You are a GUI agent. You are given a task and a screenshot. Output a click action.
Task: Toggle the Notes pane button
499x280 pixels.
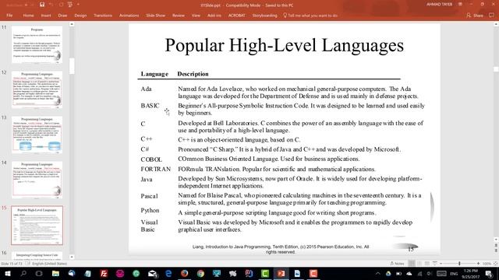coord(397,264)
